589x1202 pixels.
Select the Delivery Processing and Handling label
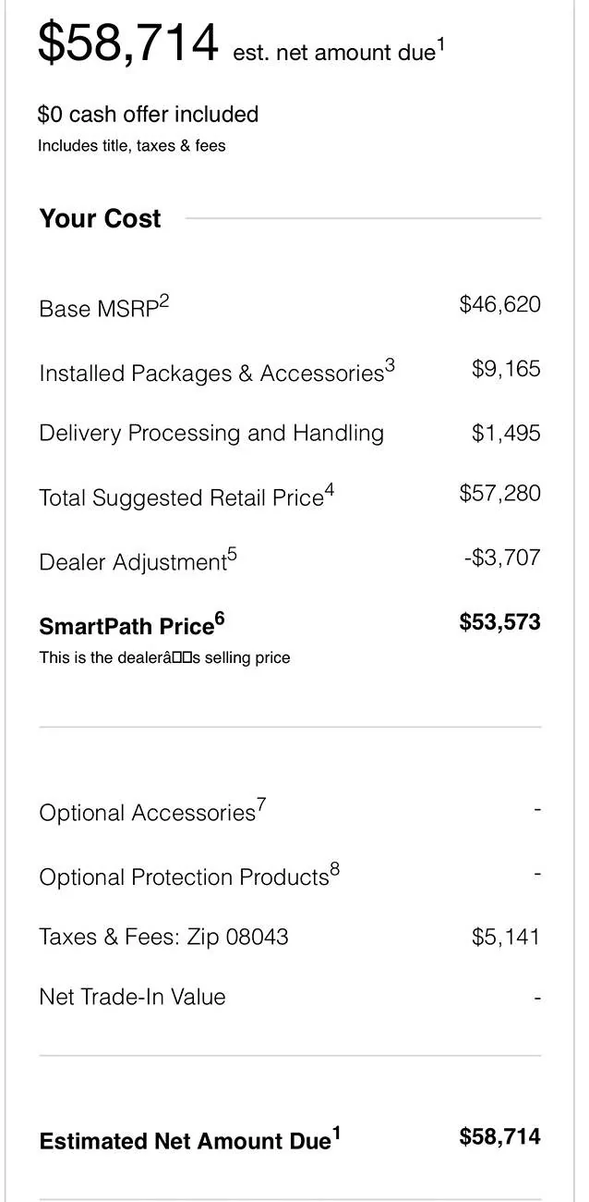[211, 434]
